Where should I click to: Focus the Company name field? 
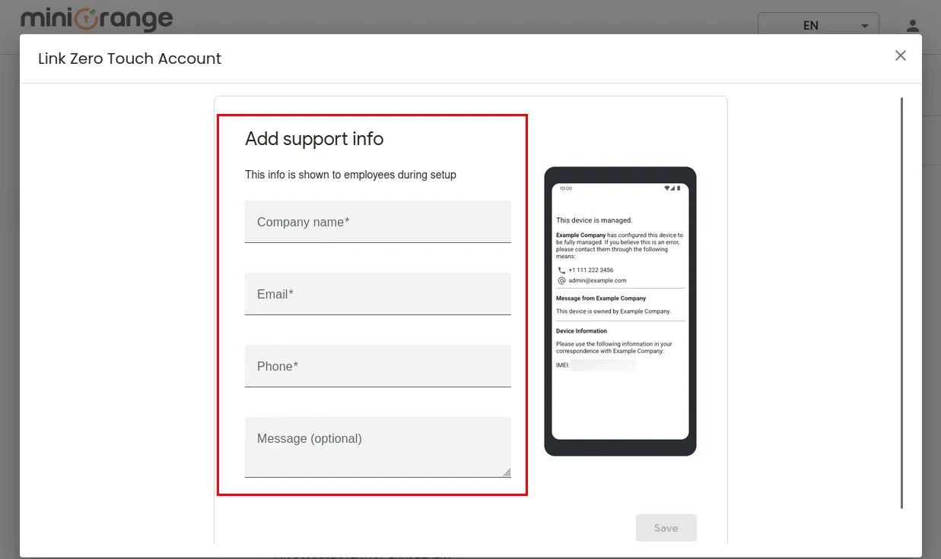point(377,222)
